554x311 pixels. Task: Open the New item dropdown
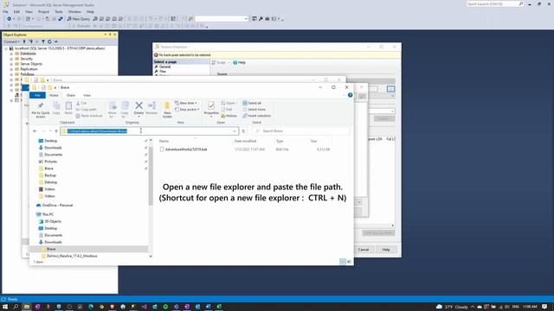point(186,103)
